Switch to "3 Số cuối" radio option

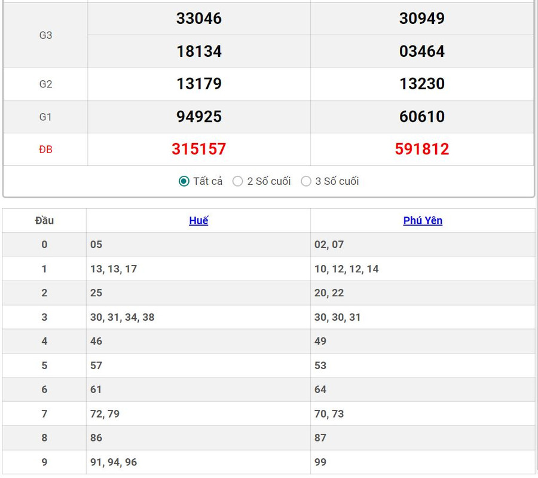tap(306, 181)
